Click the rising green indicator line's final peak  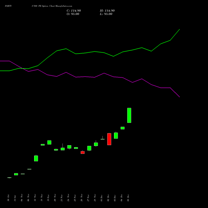(179, 30)
